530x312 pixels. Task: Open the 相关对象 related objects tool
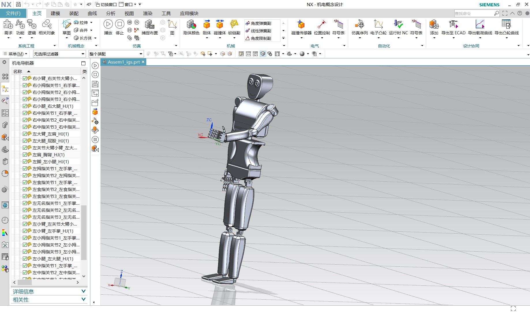(x=47, y=24)
